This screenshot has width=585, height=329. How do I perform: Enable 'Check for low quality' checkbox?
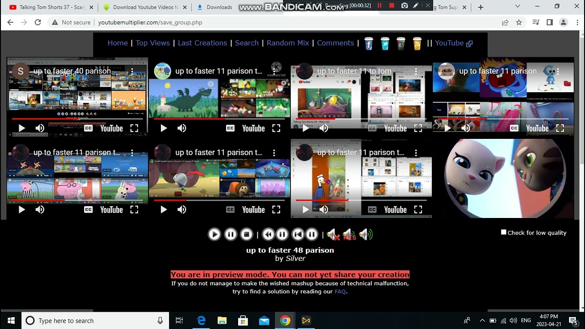tap(504, 232)
